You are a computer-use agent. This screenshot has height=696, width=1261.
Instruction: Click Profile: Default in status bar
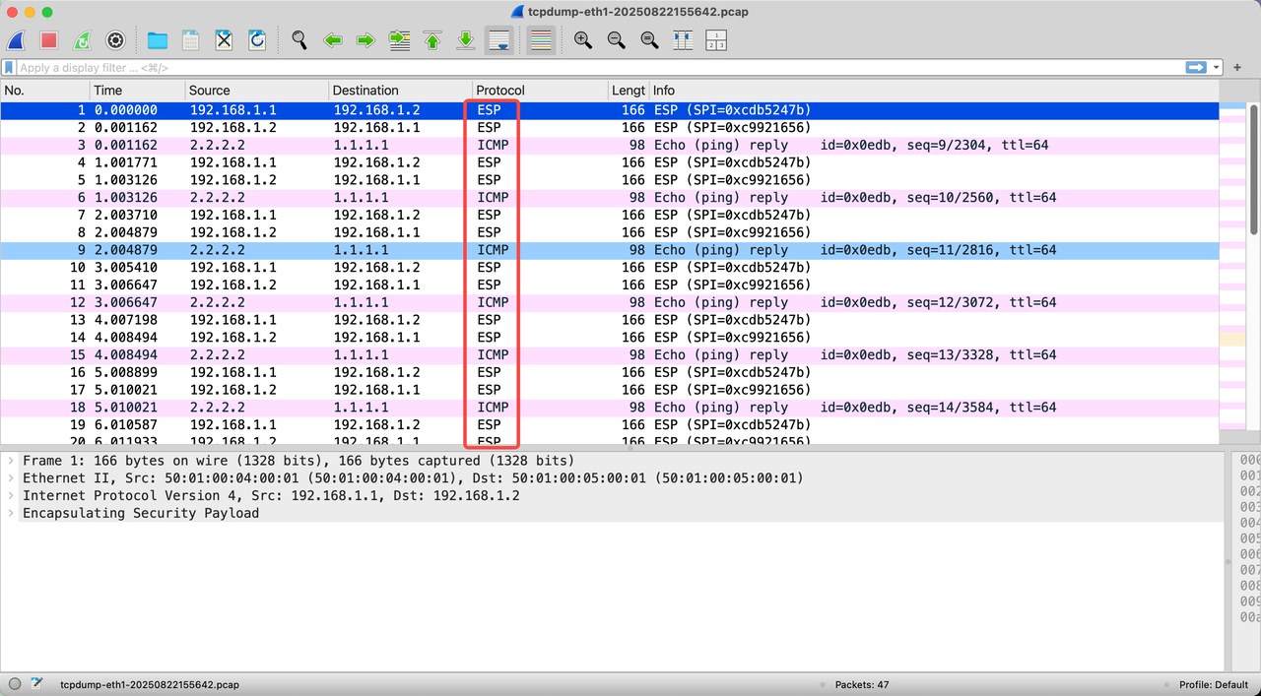point(1213,684)
